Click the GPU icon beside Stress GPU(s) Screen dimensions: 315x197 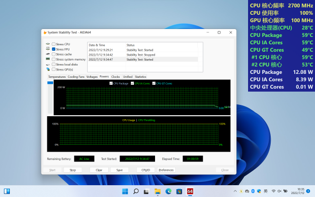tap(48, 69)
